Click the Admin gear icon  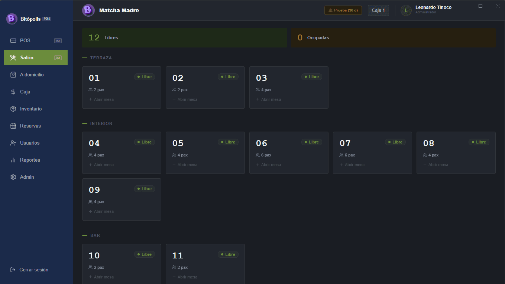[x=13, y=177]
